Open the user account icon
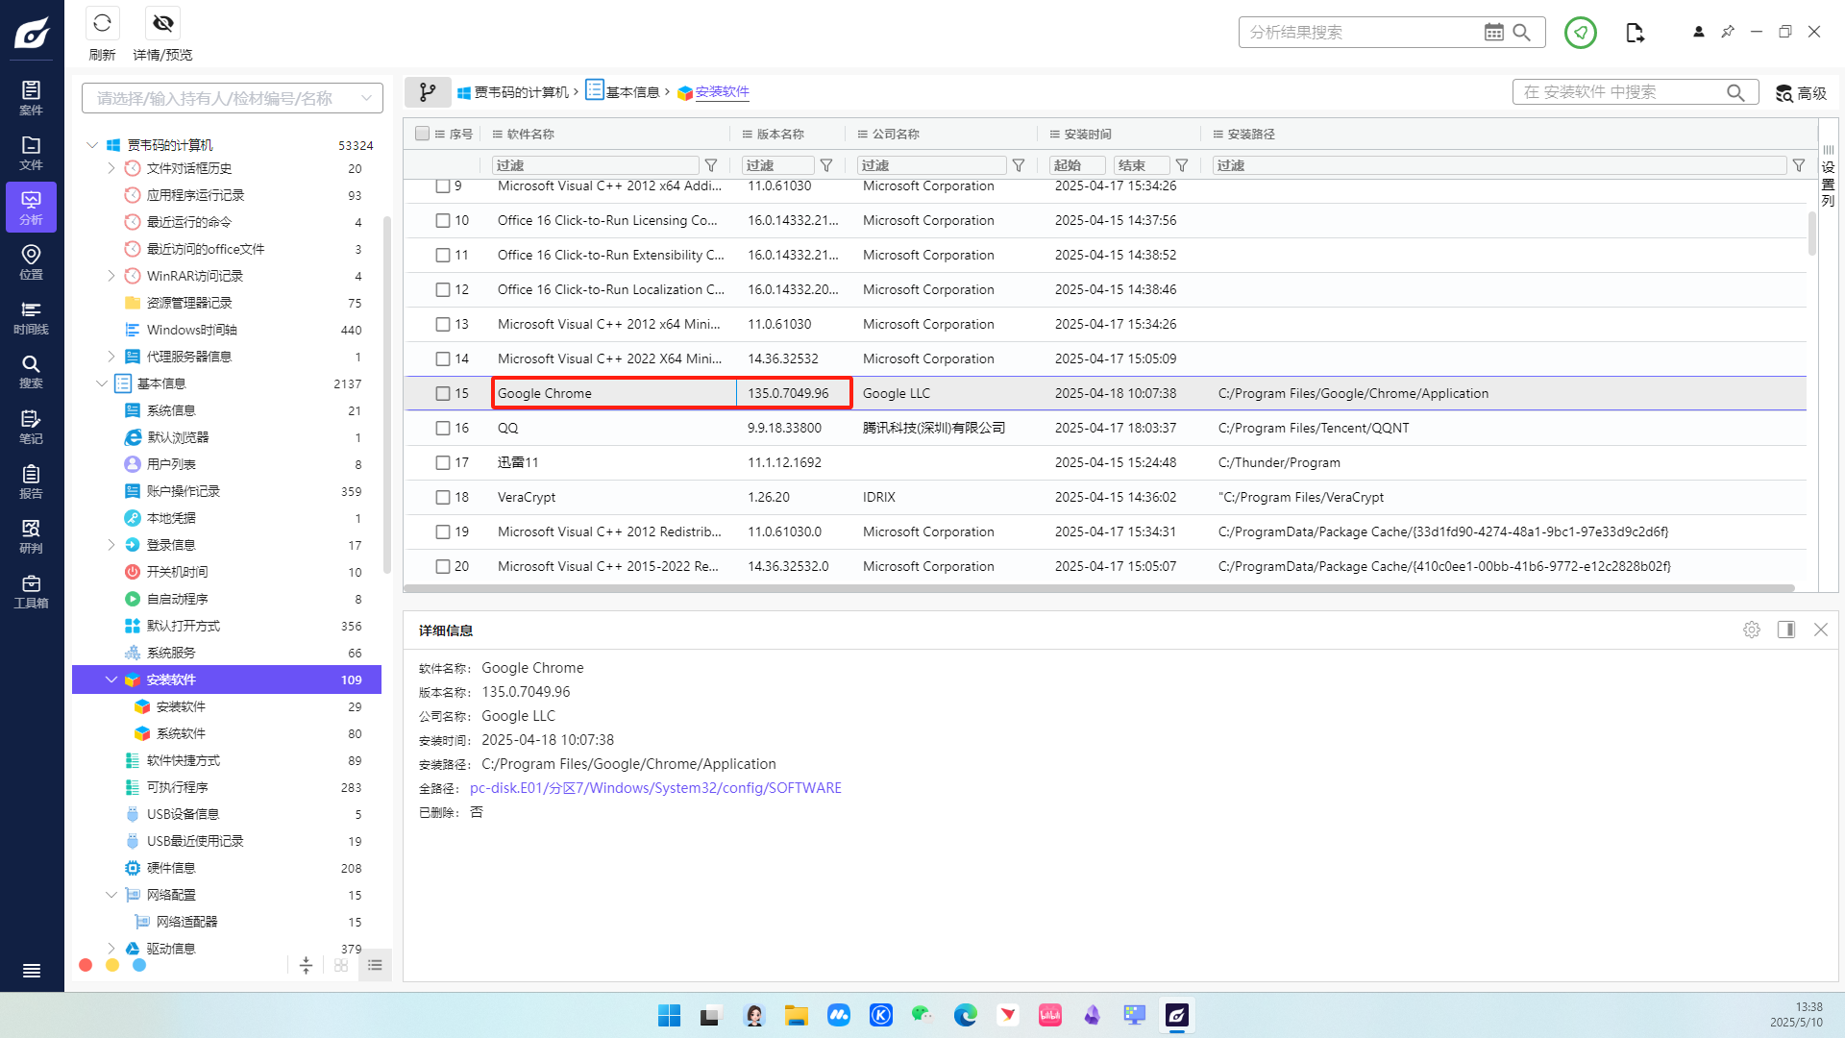Image resolution: width=1845 pixels, height=1038 pixels. [x=1698, y=32]
